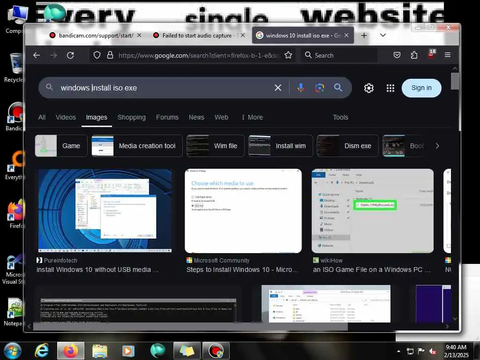Open the clock showing 9:40 AM
The image size is (480, 360).
(456, 351)
